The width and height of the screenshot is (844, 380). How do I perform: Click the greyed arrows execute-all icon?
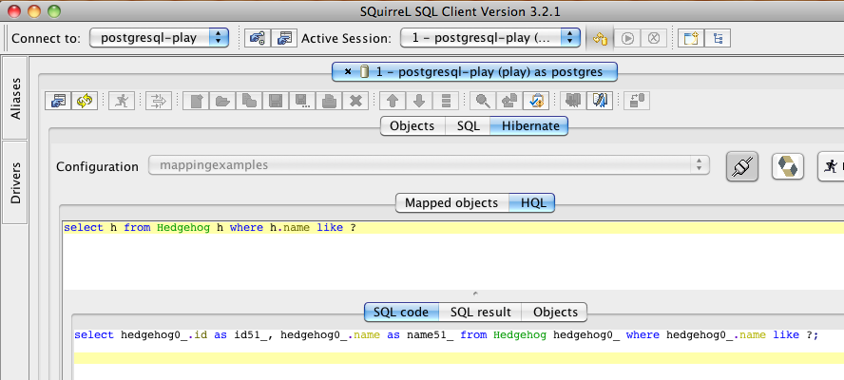(159, 101)
